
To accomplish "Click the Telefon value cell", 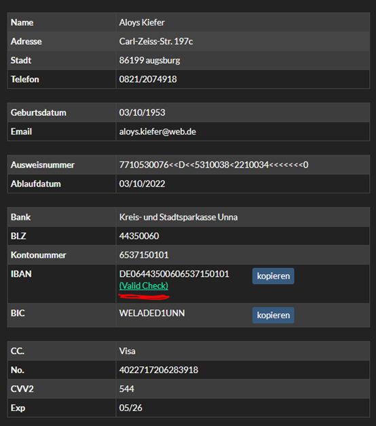I will coord(243,79).
